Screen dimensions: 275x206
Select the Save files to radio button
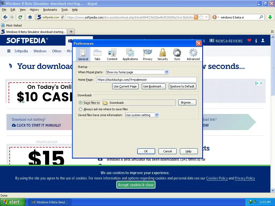(80, 103)
